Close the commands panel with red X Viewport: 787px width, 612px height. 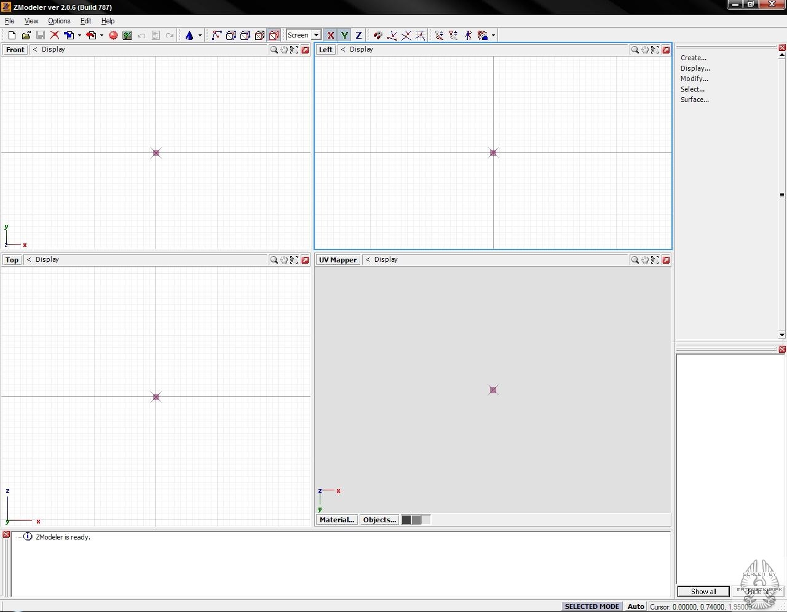click(x=782, y=48)
